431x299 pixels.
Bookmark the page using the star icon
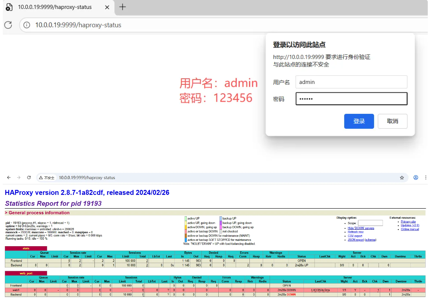(402, 178)
